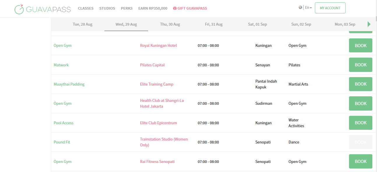This screenshot has height=172, width=377.
Task: Open the Perks menu item
Action: [x=127, y=8]
